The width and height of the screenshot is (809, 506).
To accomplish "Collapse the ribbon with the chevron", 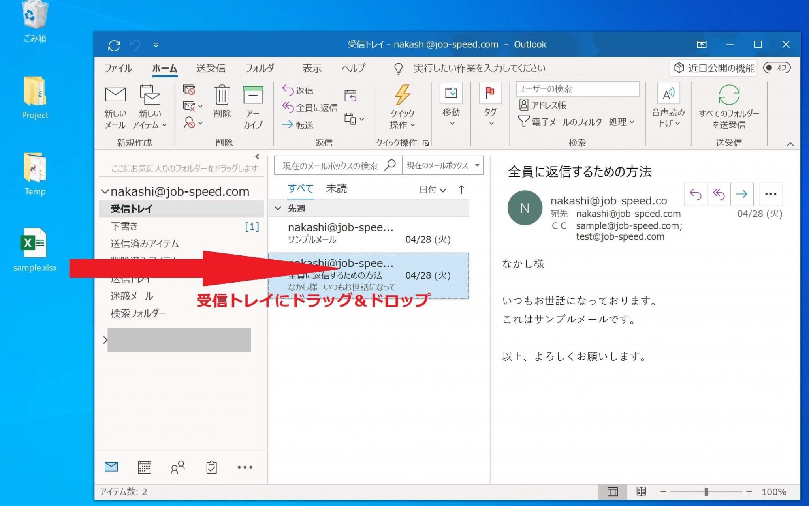I will [790, 144].
